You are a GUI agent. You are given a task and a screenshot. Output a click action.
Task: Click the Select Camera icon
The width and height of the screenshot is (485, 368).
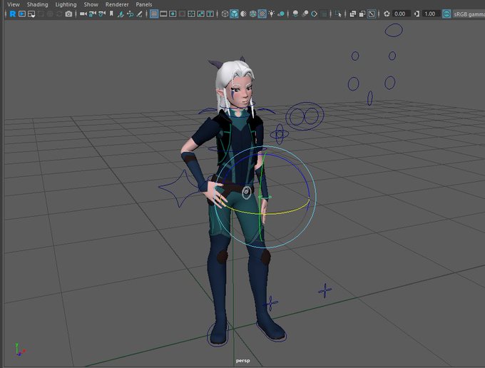pos(83,14)
